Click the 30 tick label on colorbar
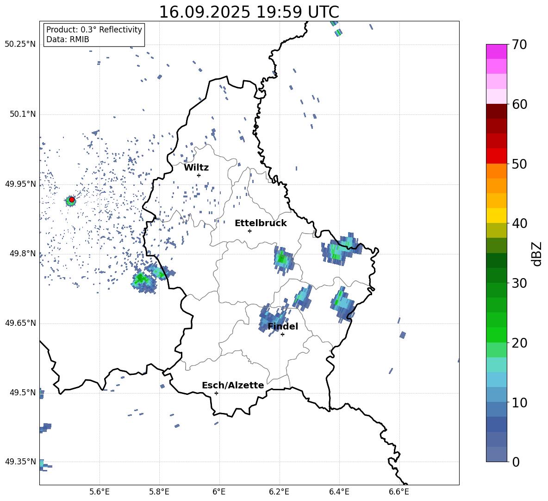 point(519,283)
